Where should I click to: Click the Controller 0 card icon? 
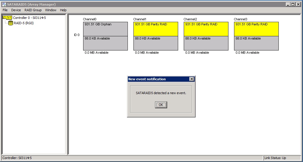7,18
